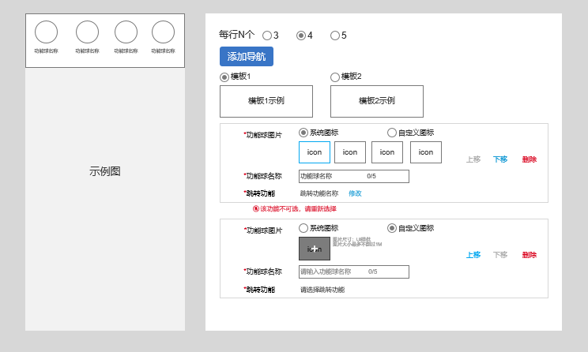Select the first highlighted system icon box
This screenshot has width=588, height=352.
[x=314, y=152]
